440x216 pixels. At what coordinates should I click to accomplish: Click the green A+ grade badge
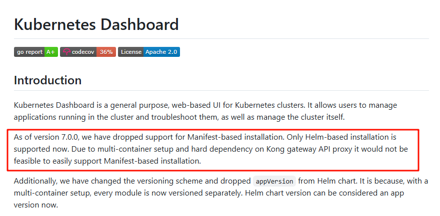click(51, 52)
